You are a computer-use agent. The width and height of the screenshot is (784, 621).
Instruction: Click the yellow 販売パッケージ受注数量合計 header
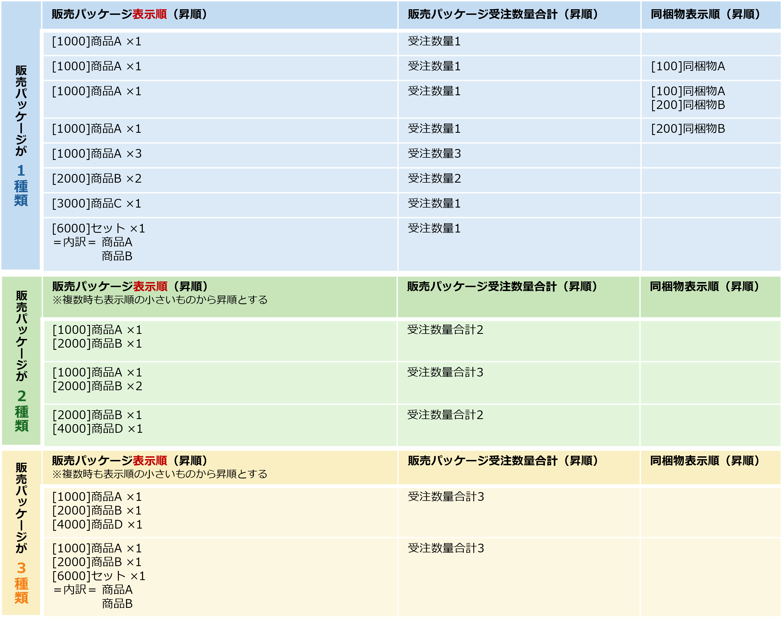point(503,461)
